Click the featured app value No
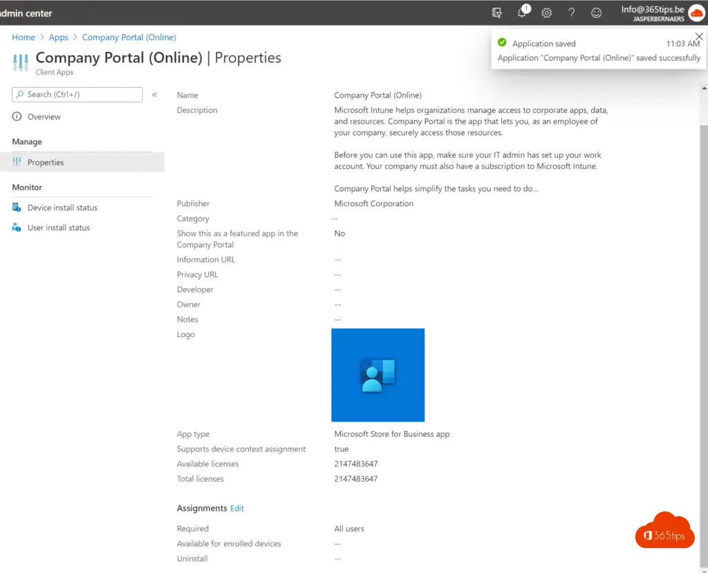 (x=339, y=233)
